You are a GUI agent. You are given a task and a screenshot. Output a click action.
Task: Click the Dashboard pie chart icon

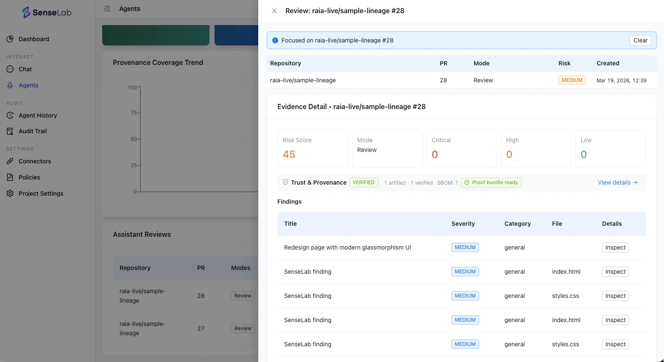click(10, 39)
